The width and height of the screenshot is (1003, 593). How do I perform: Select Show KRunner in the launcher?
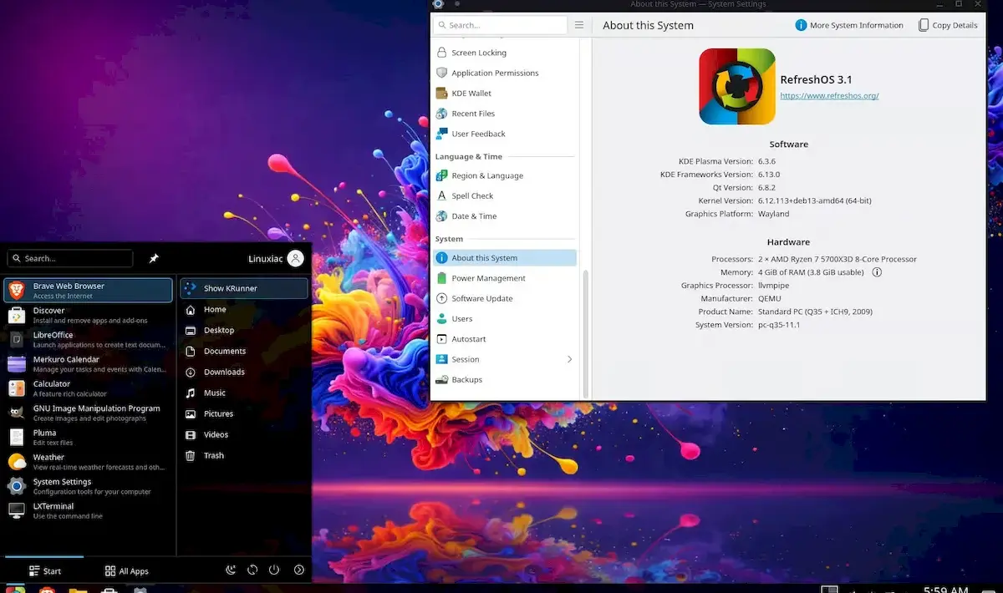point(244,288)
